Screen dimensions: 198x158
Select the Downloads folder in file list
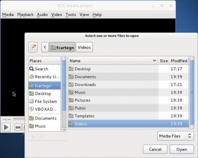(x=128, y=85)
